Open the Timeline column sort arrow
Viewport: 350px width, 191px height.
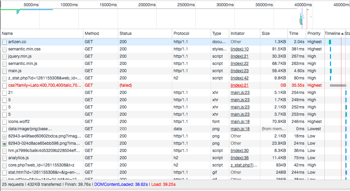tap(342, 34)
